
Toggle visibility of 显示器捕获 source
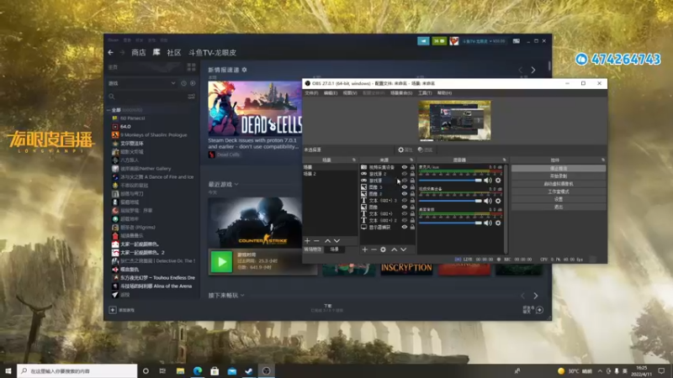(405, 227)
